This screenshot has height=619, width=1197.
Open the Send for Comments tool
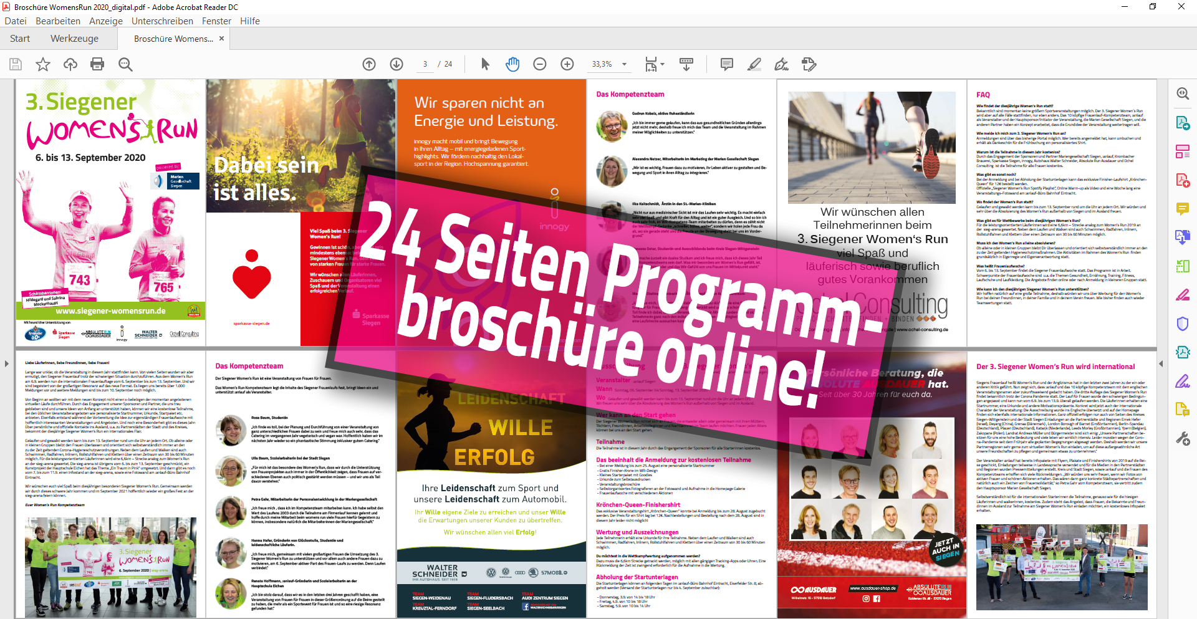coord(1183,410)
